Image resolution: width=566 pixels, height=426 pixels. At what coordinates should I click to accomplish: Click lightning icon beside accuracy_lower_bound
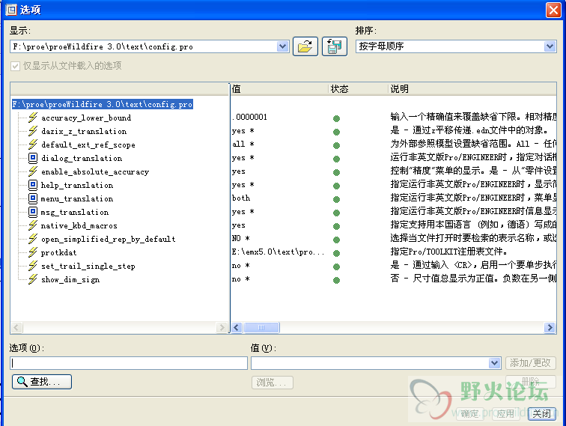(x=33, y=118)
